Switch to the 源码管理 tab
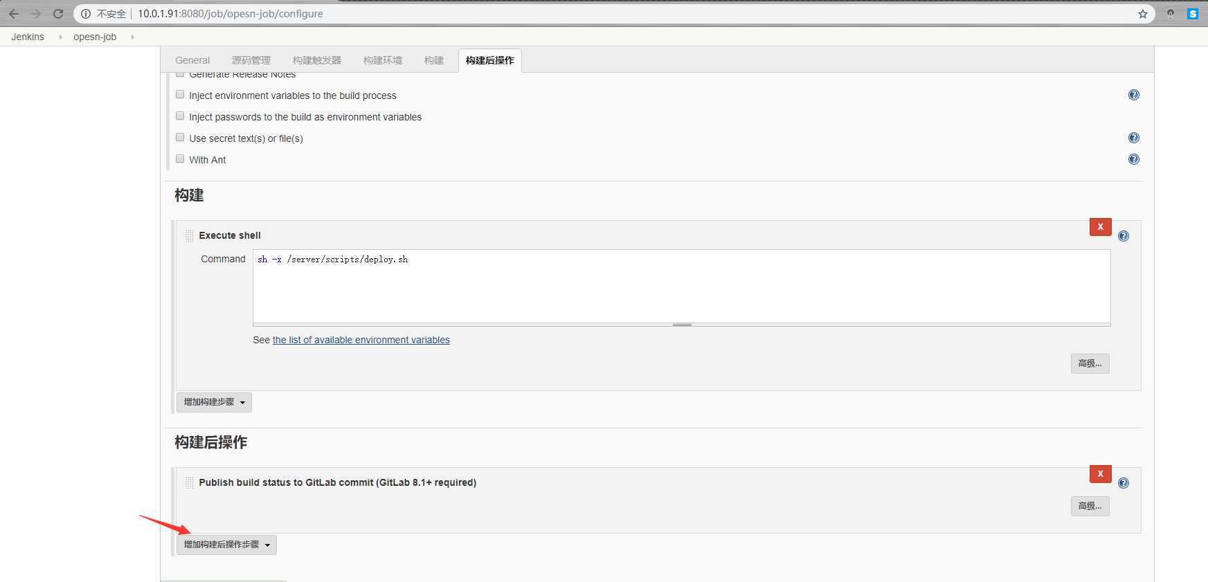Viewport: 1208px width, 582px height. (x=251, y=60)
